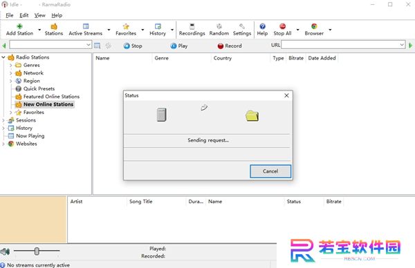Expand the Region tree node
This screenshot has height=268, width=415.
point(11,81)
